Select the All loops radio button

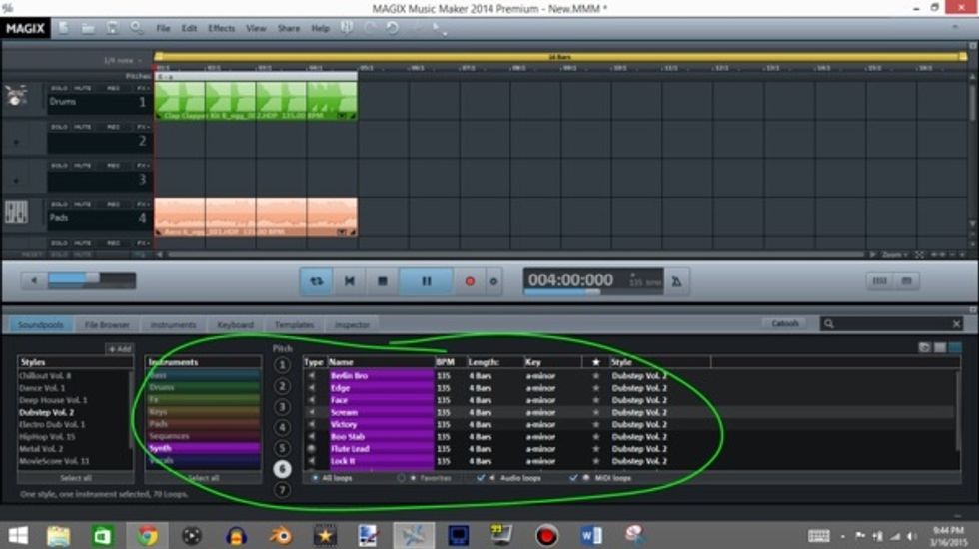[x=315, y=478]
